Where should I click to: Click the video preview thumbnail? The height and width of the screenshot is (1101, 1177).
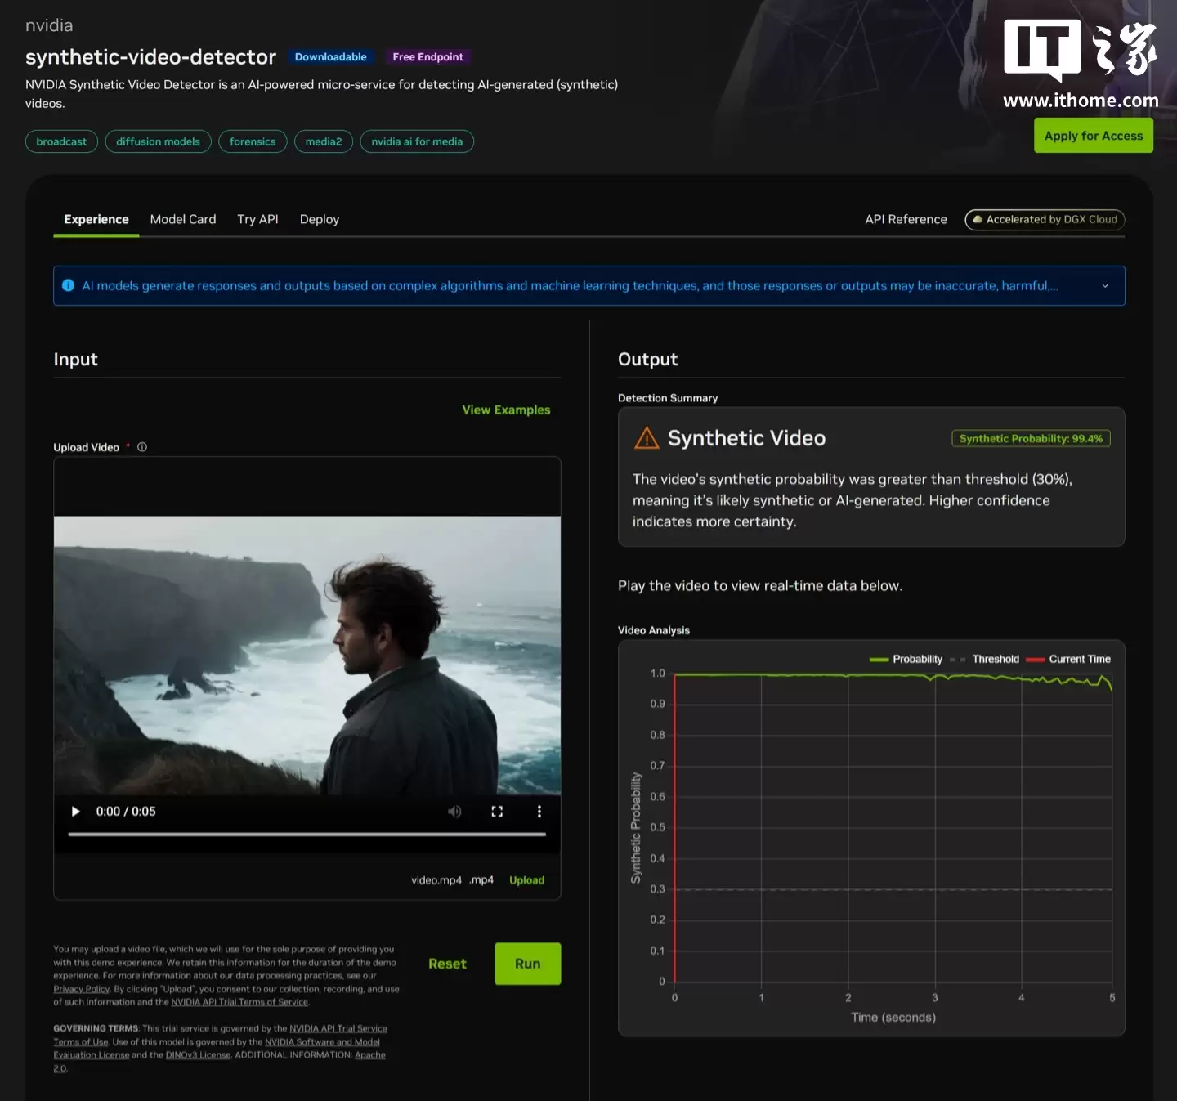307,655
